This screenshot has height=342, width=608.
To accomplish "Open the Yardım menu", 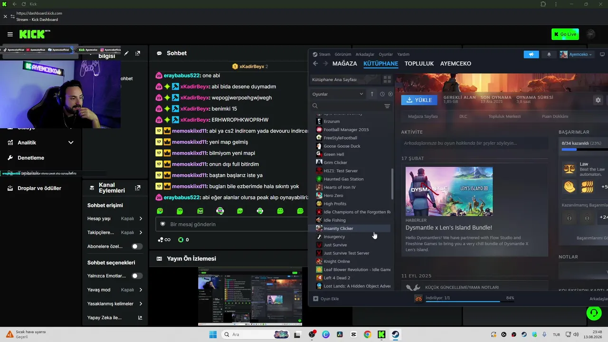I will point(403,54).
